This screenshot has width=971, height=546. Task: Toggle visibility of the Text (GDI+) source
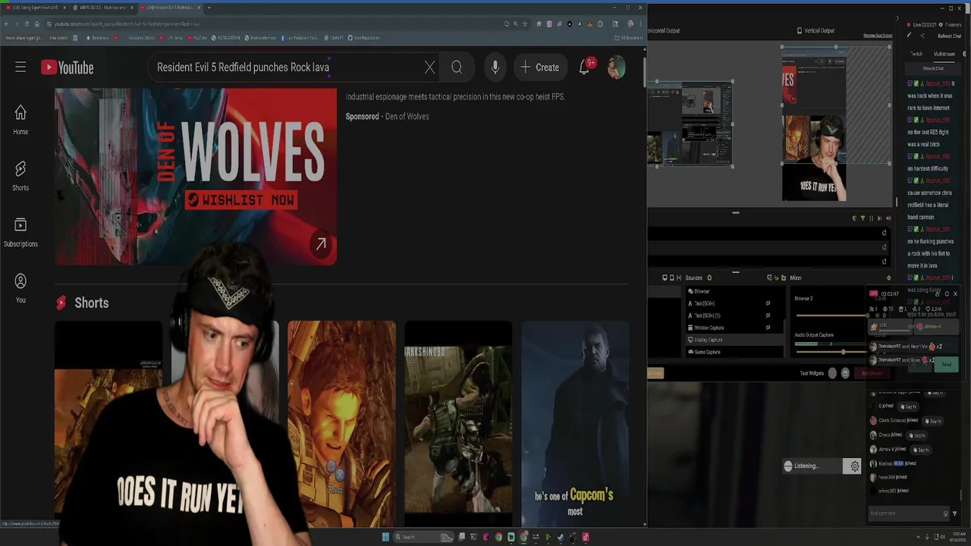pyautogui.click(x=768, y=303)
